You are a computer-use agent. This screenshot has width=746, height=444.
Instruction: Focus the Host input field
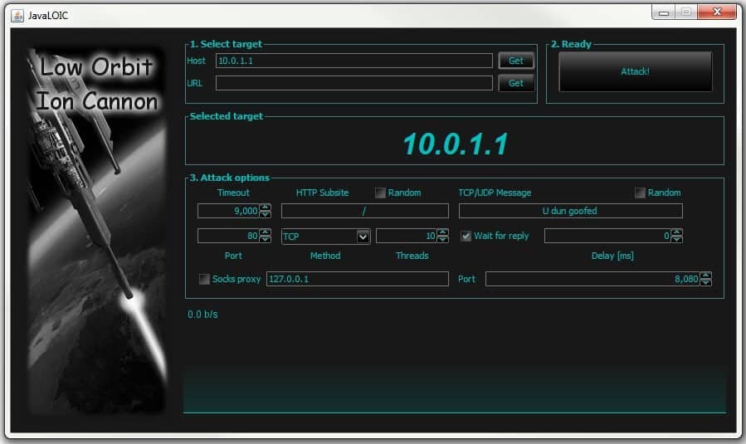(354, 61)
